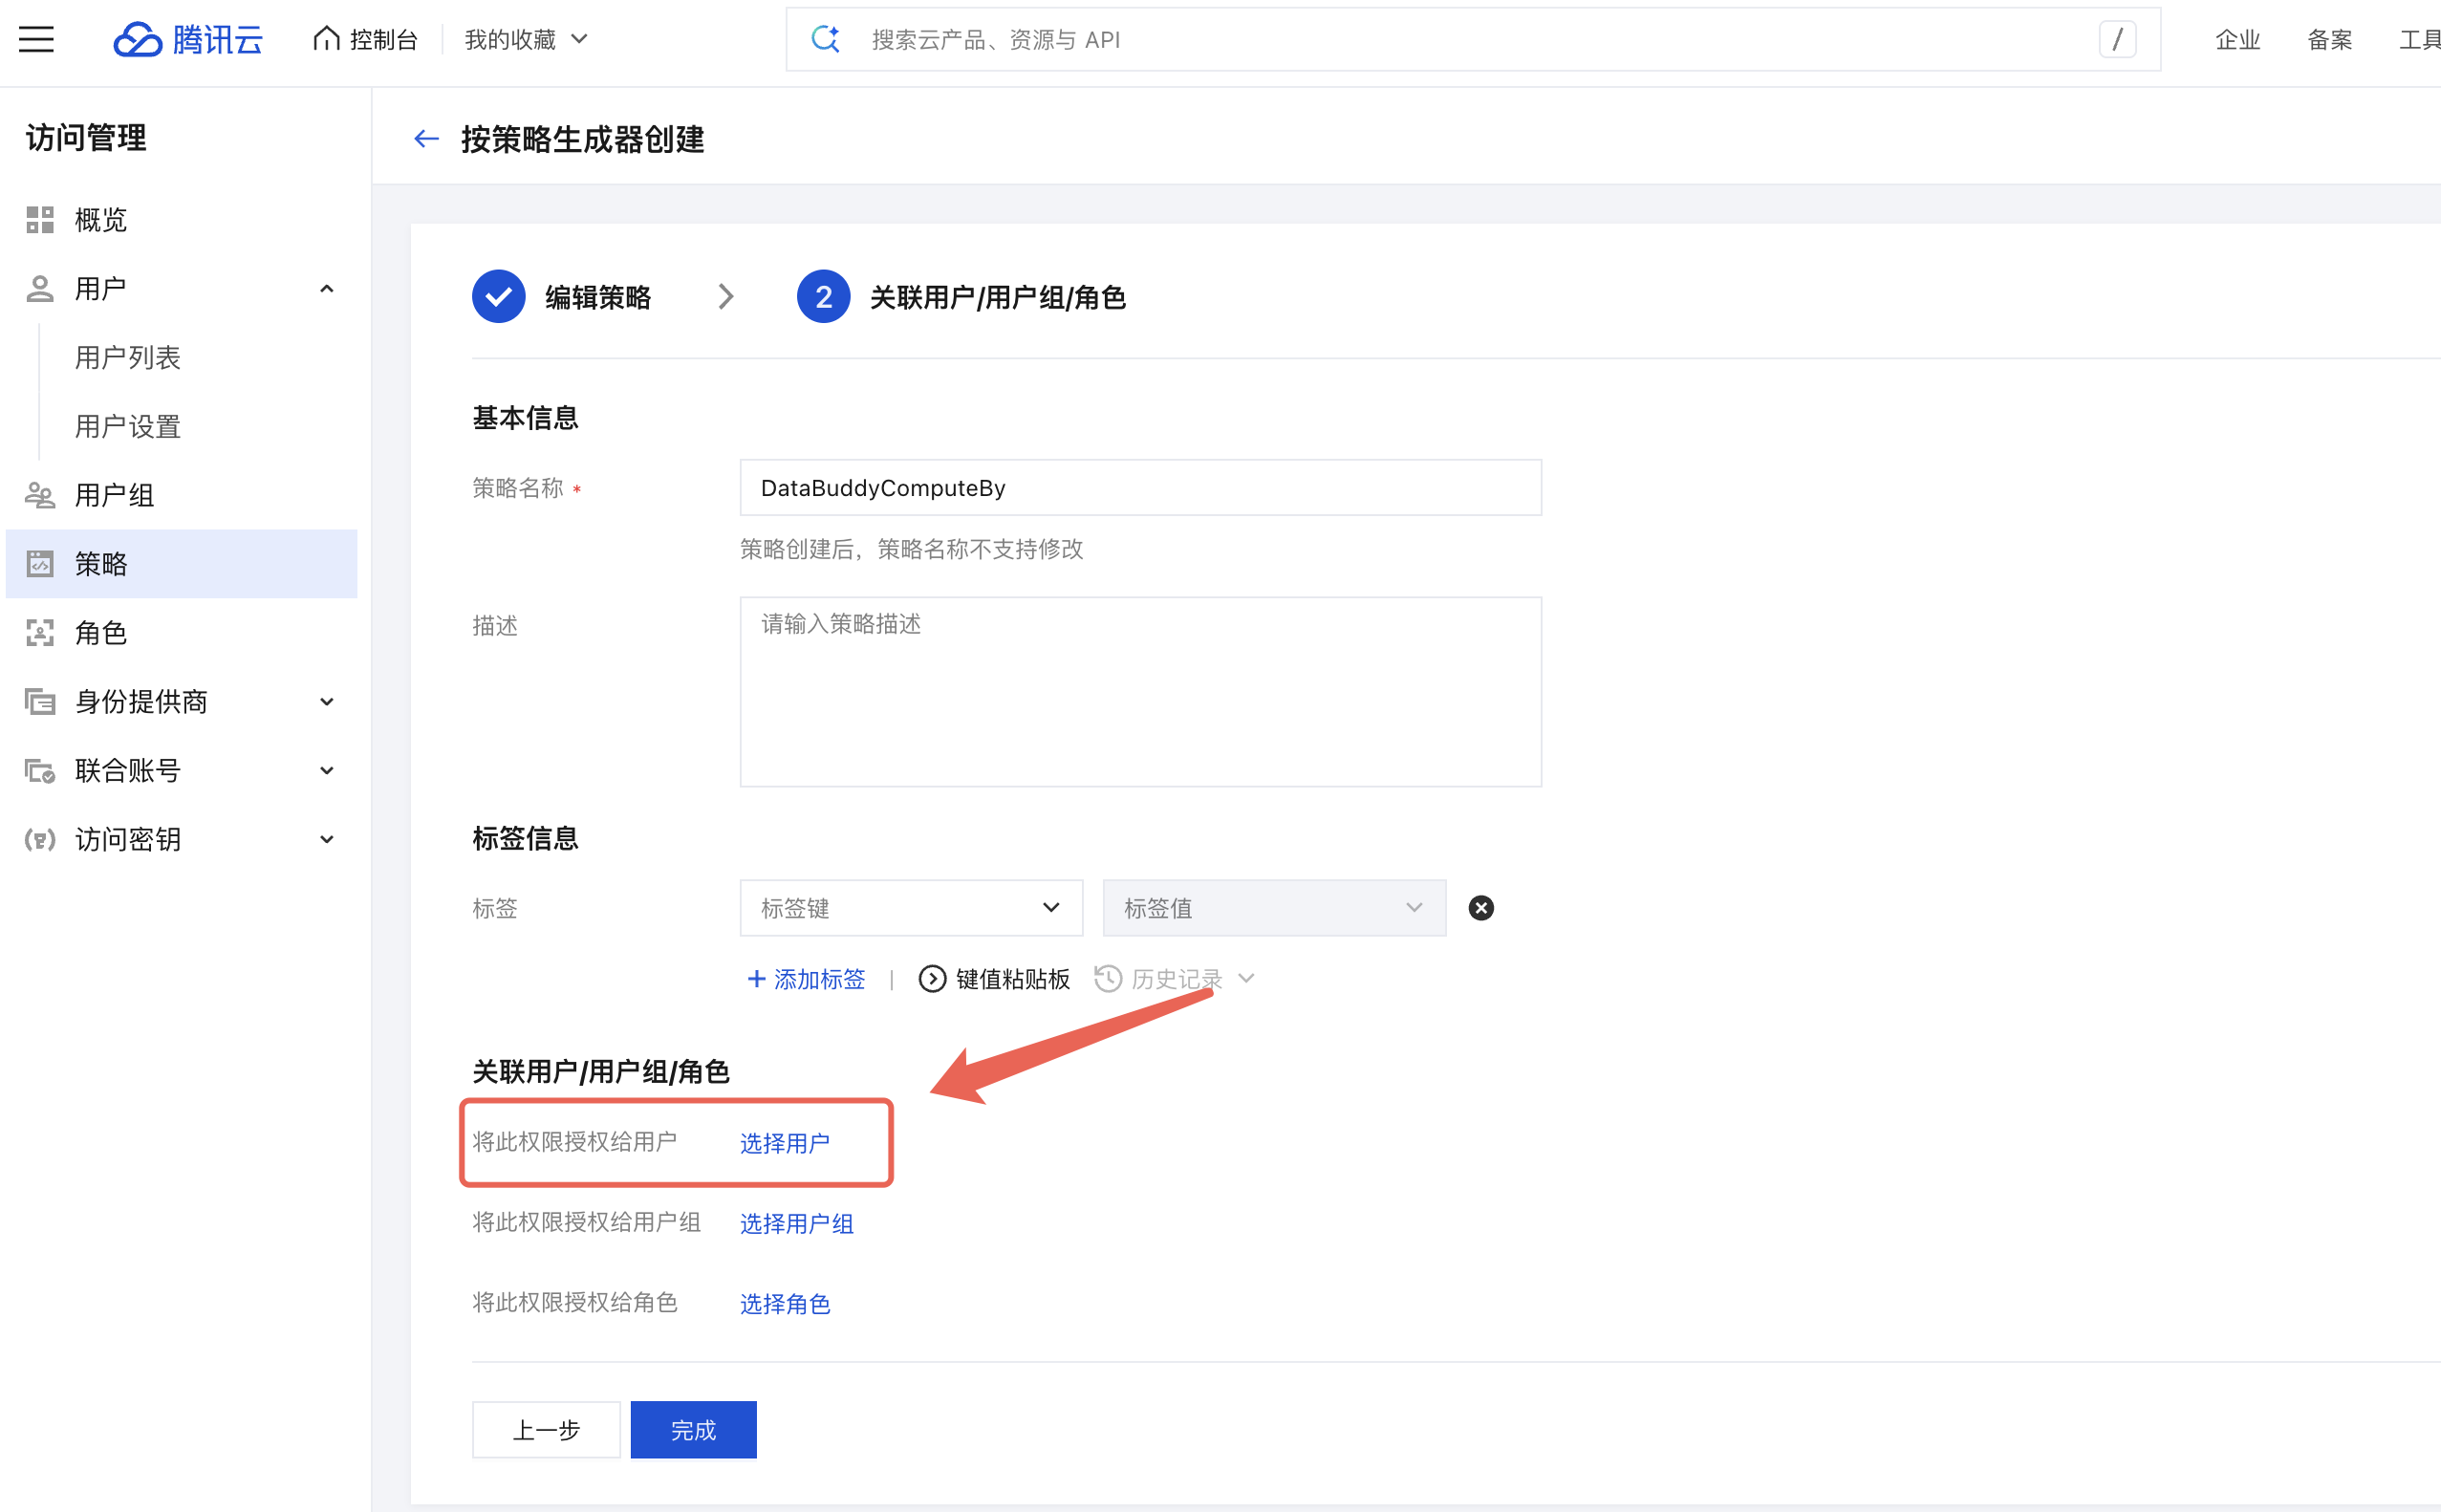Click 选择角色 link
The width and height of the screenshot is (2441, 1512).
point(784,1304)
